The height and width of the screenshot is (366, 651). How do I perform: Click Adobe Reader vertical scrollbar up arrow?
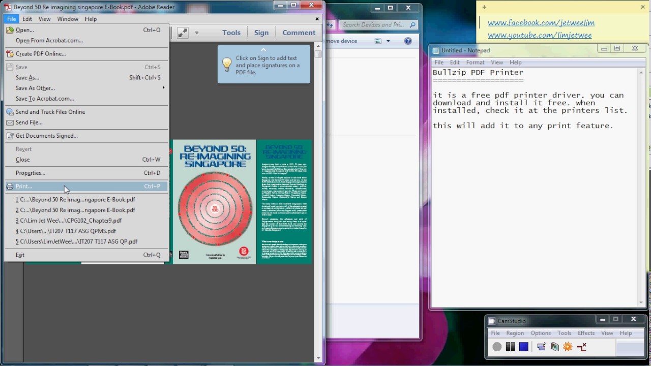point(318,46)
